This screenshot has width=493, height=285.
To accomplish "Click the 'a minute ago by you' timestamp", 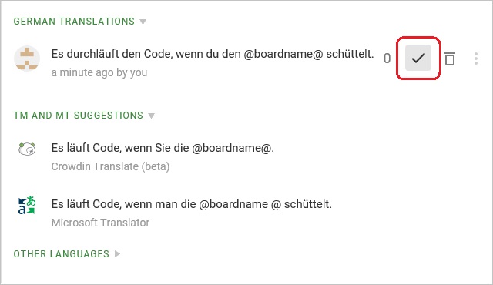I will (x=99, y=72).
